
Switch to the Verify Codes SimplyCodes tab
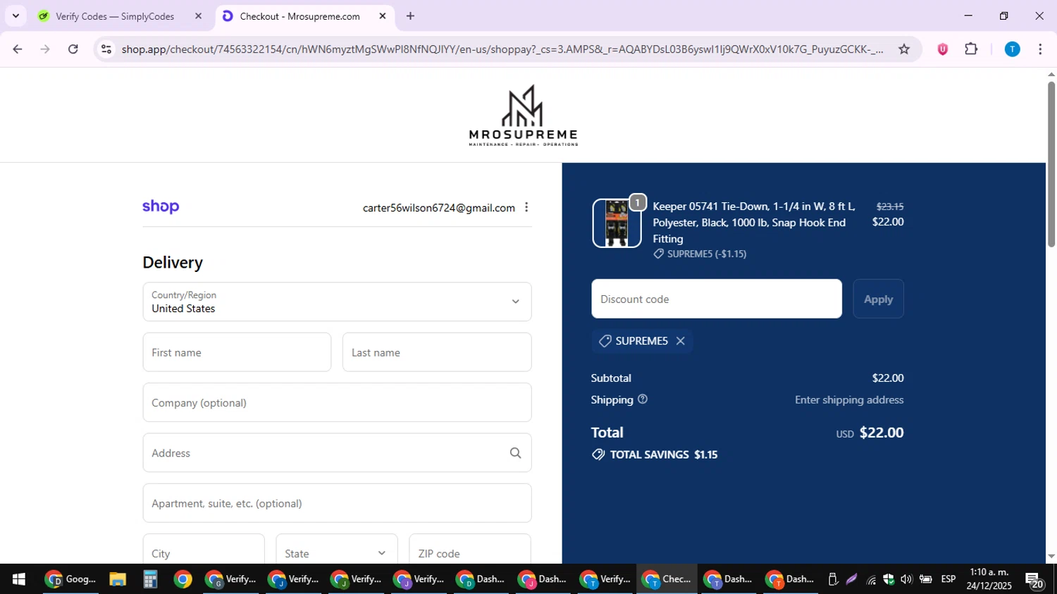[115, 16]
